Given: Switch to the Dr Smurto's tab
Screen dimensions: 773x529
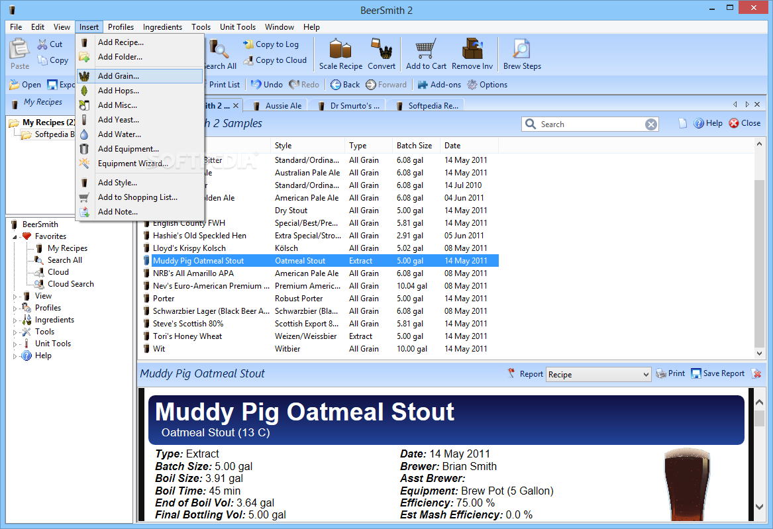Looking at the screenshot, I should pos(349,105).
